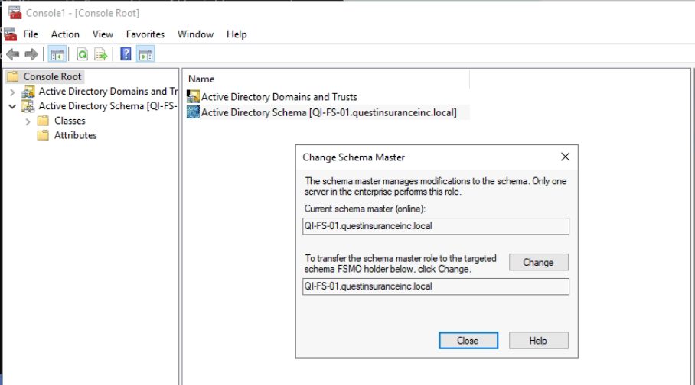Close Change Schema Master dialog with X
Screen dimensions: 695x385
pos(565,157)
